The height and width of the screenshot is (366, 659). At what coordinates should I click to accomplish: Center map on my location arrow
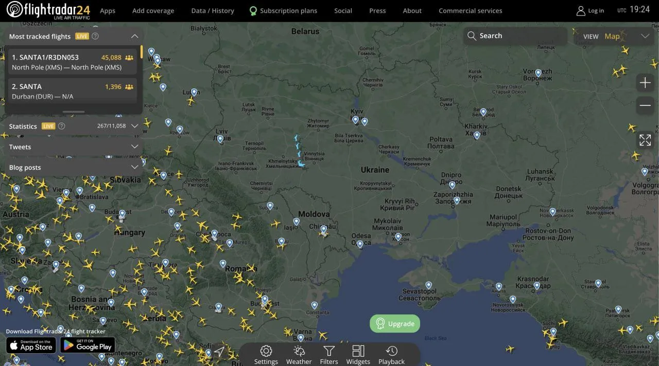[219, 352]
